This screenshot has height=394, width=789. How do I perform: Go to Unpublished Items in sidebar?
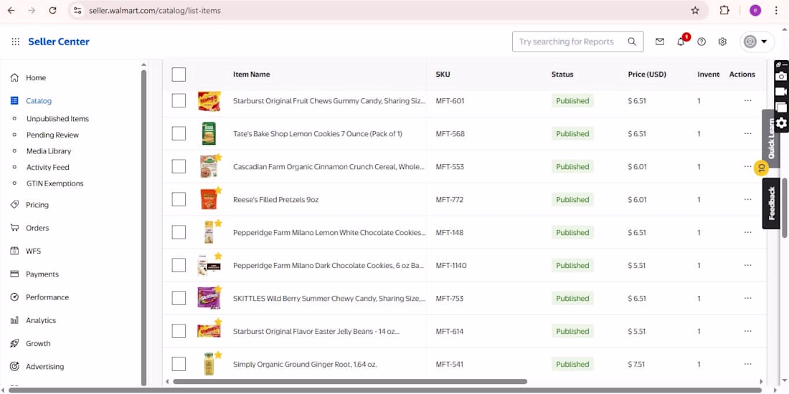57,119
